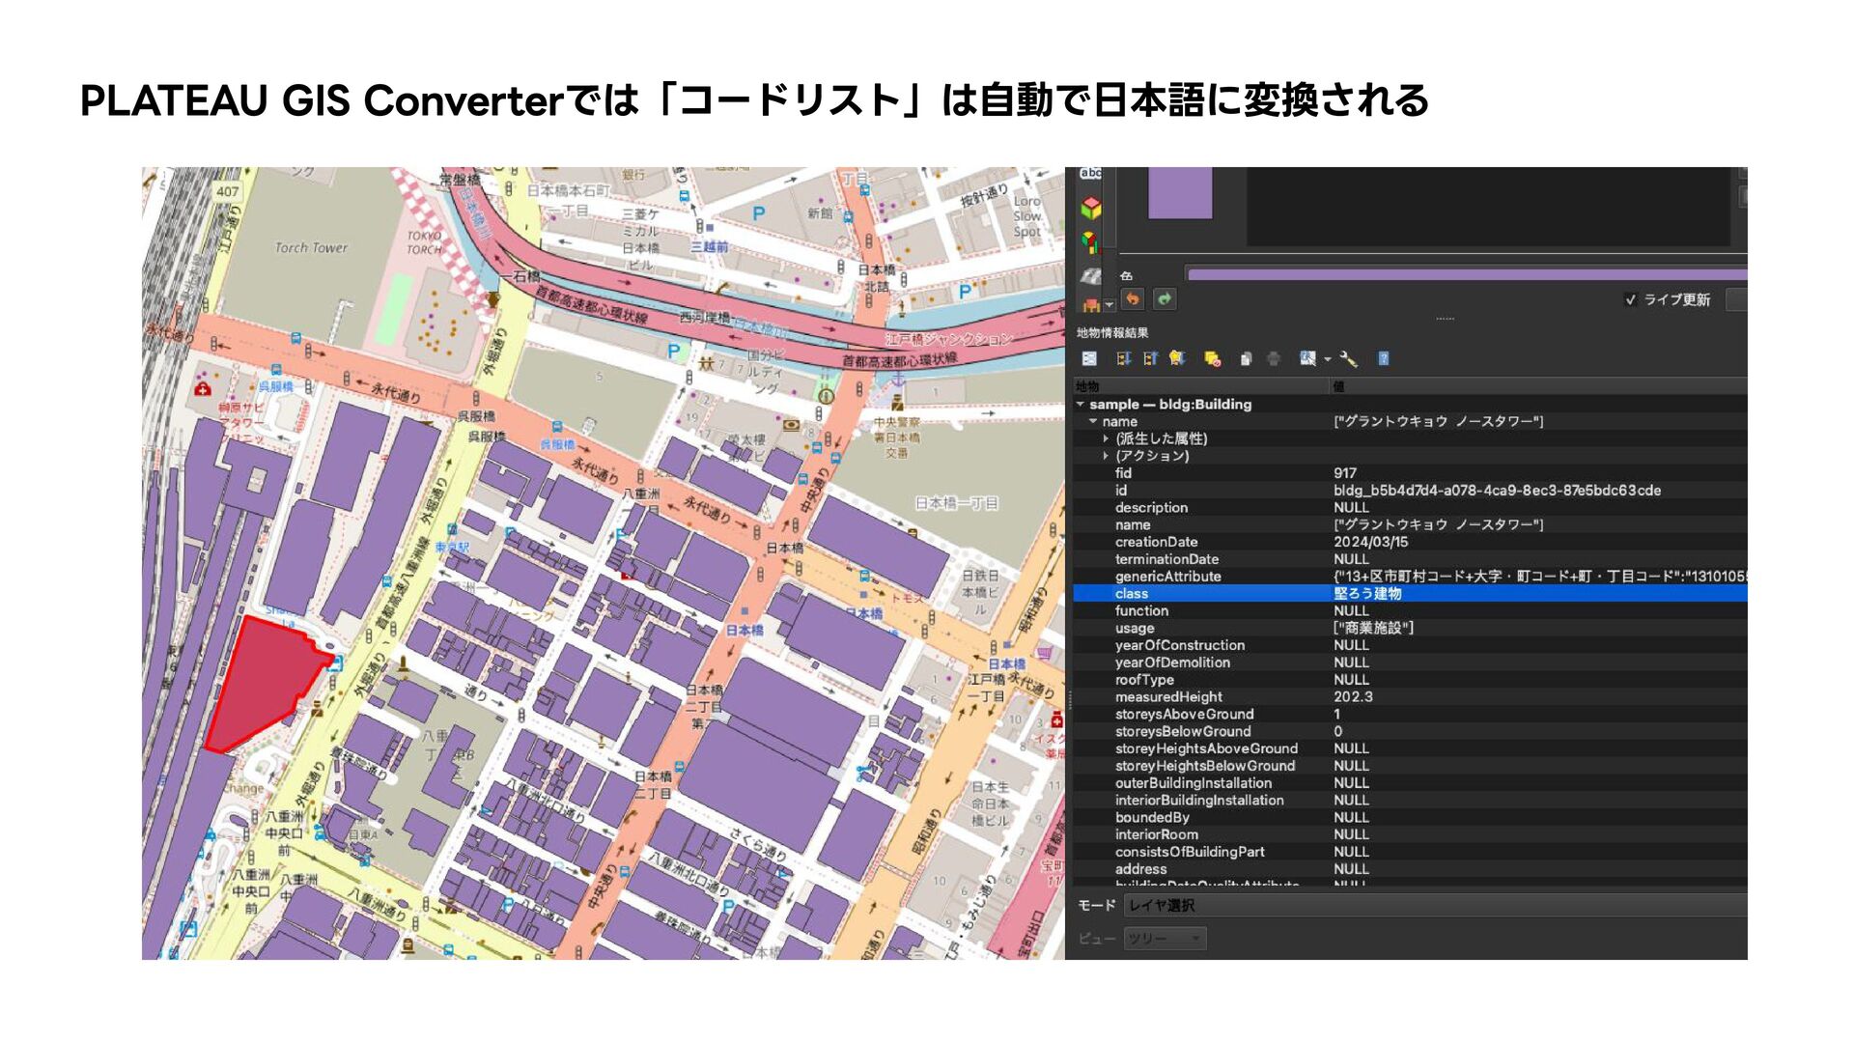
Task: Open the identify mode dropdown arrow
Action: coord(1328,359)
